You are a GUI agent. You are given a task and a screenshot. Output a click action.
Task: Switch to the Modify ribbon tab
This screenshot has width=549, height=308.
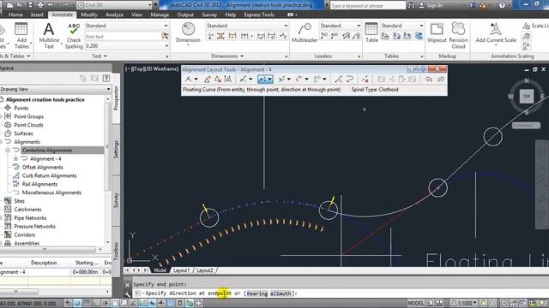(x=89, y=15)
